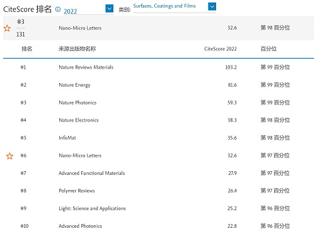This screenshot has height=236, width=315.
Task: Click the CiteScore 排名 heading
Action: tap(27, 9)
